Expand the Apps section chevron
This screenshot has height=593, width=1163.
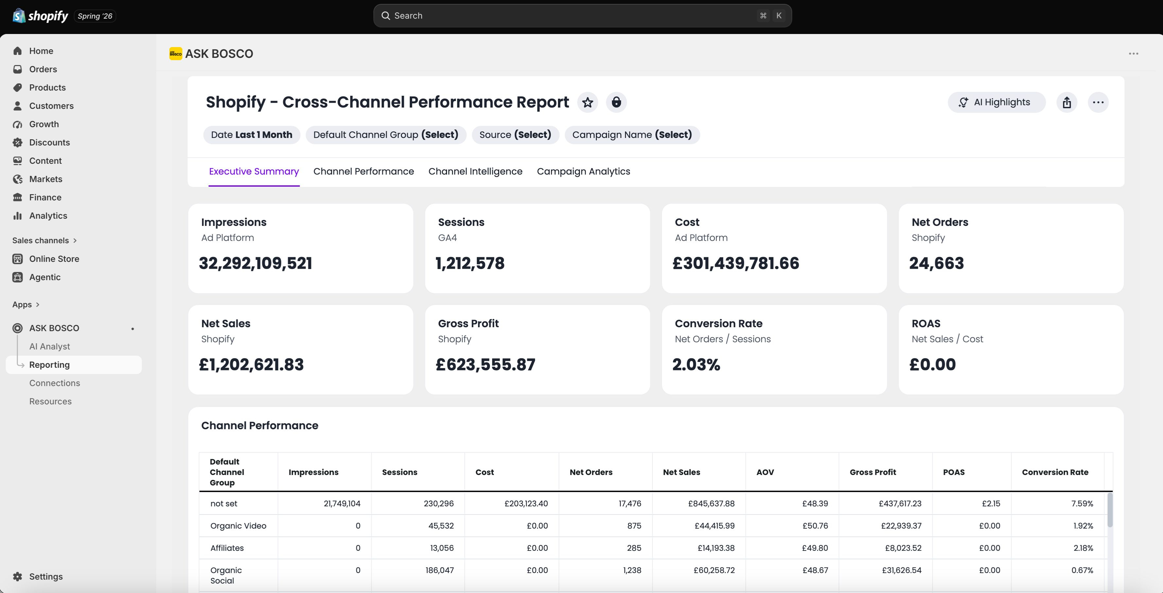(x=38, y=305)
